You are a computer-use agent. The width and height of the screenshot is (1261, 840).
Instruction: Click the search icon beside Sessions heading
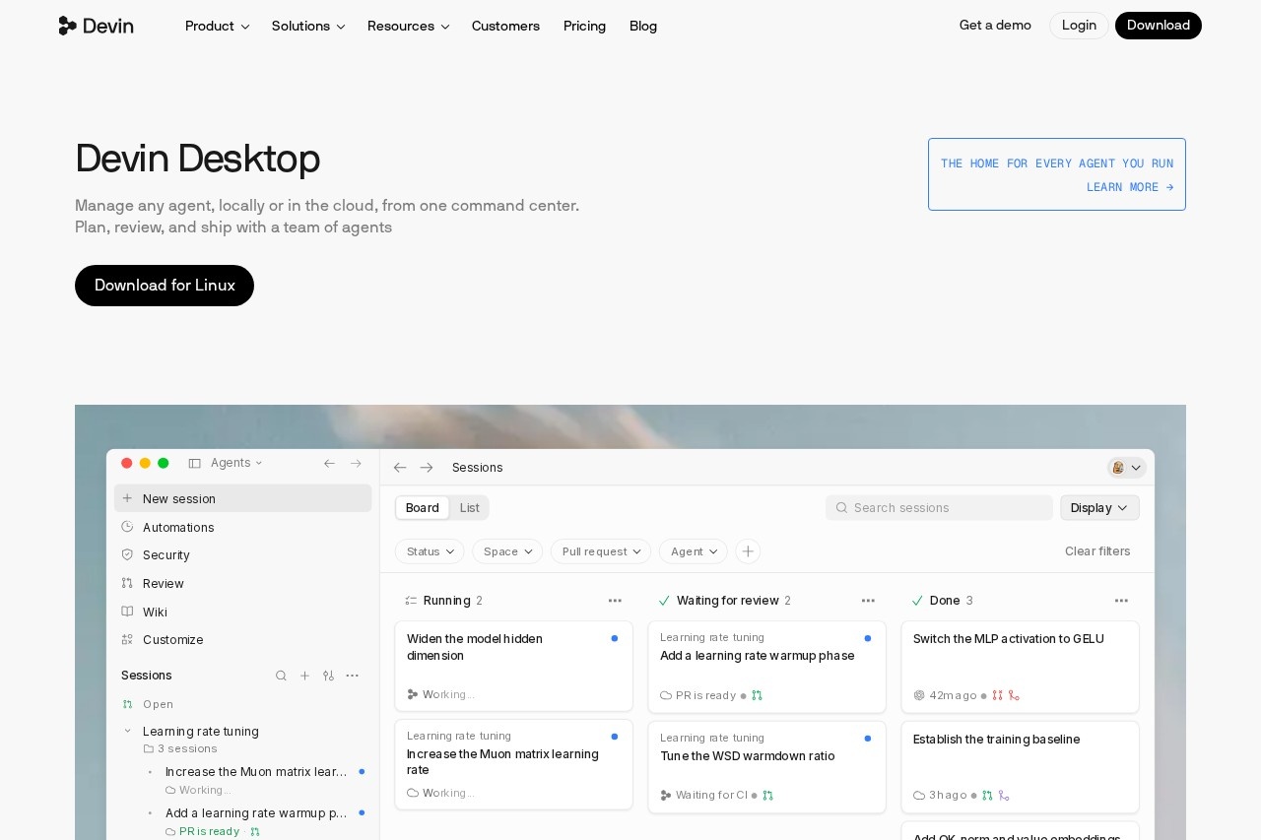point(281,676)
